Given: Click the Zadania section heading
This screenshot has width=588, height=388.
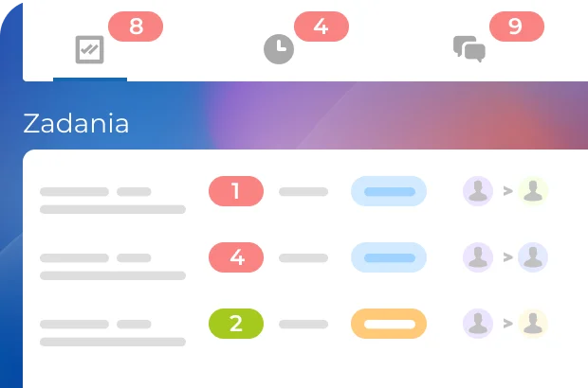Looking at the screenshot, I should tap(76, 123).
